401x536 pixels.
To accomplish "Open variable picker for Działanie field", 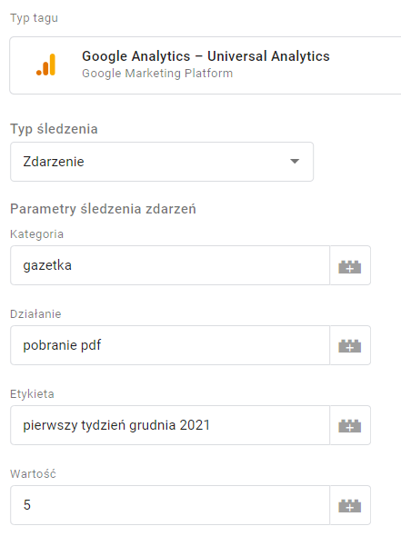I will 350,345.
